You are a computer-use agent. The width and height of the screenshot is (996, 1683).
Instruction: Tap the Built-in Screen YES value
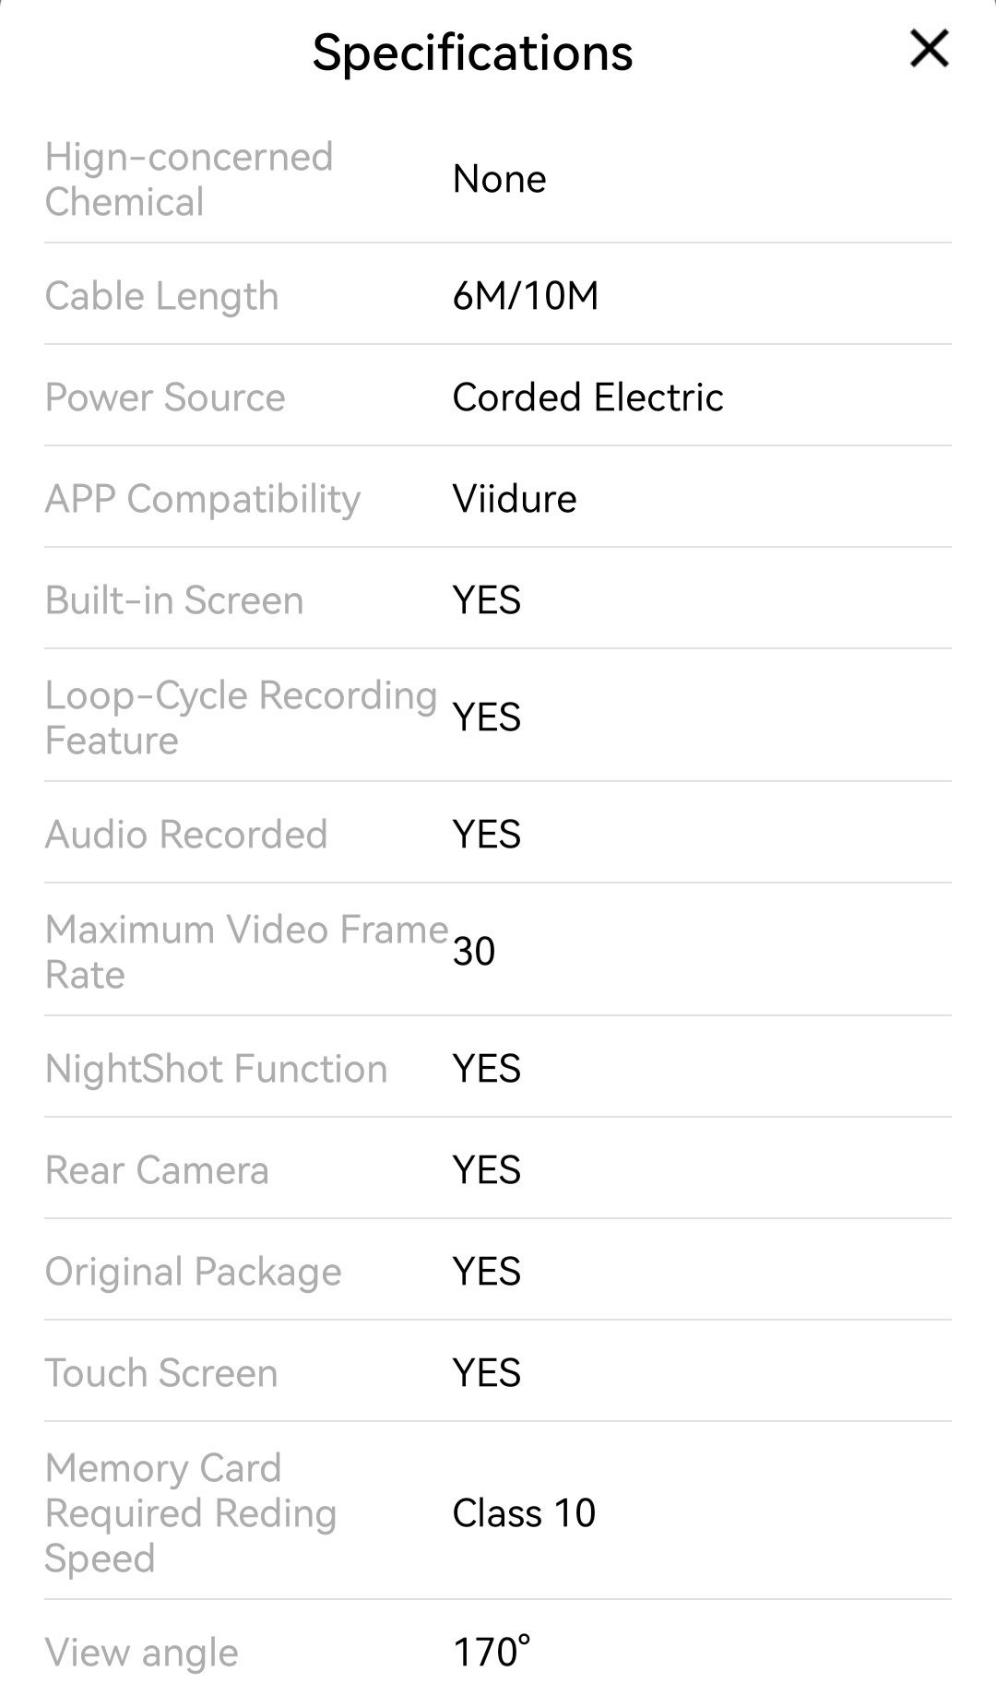point(487,600)
